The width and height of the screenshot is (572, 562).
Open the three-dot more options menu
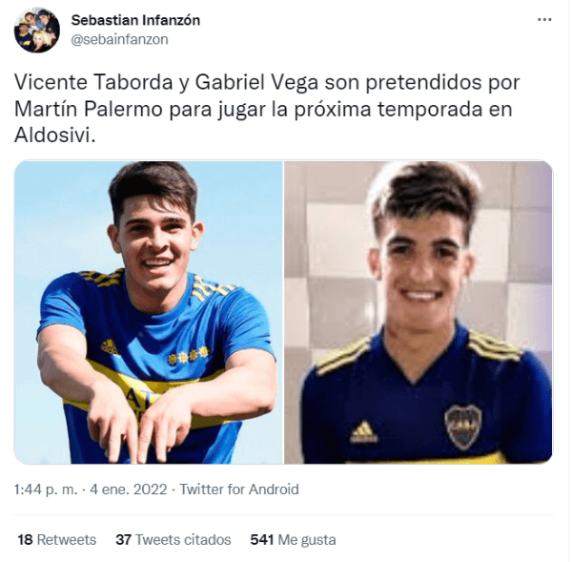544,20
